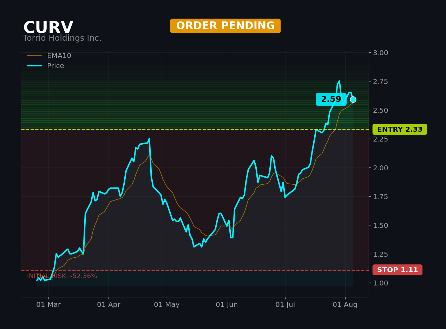Click the 1.50 y-axis value
This screenshot has width=446, height=329.
tap(381, 225)
